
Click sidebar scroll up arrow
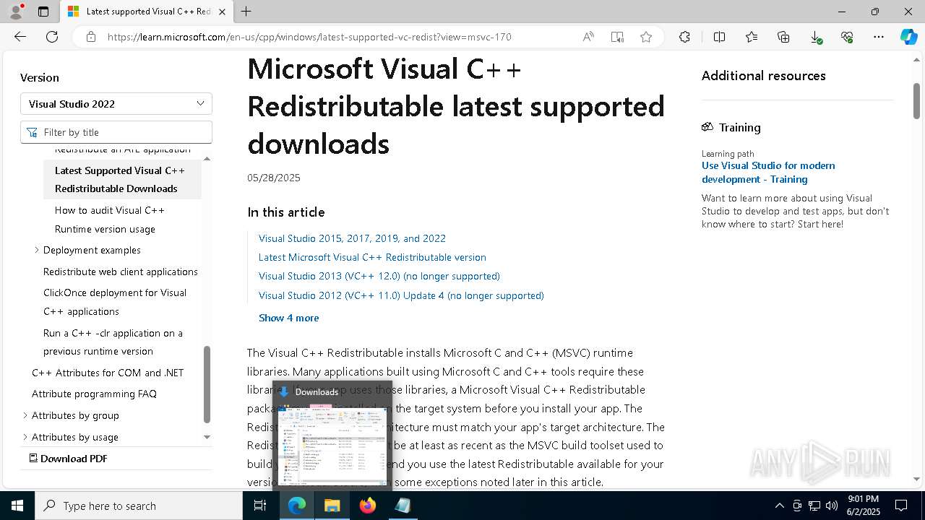tap(207, 158)
